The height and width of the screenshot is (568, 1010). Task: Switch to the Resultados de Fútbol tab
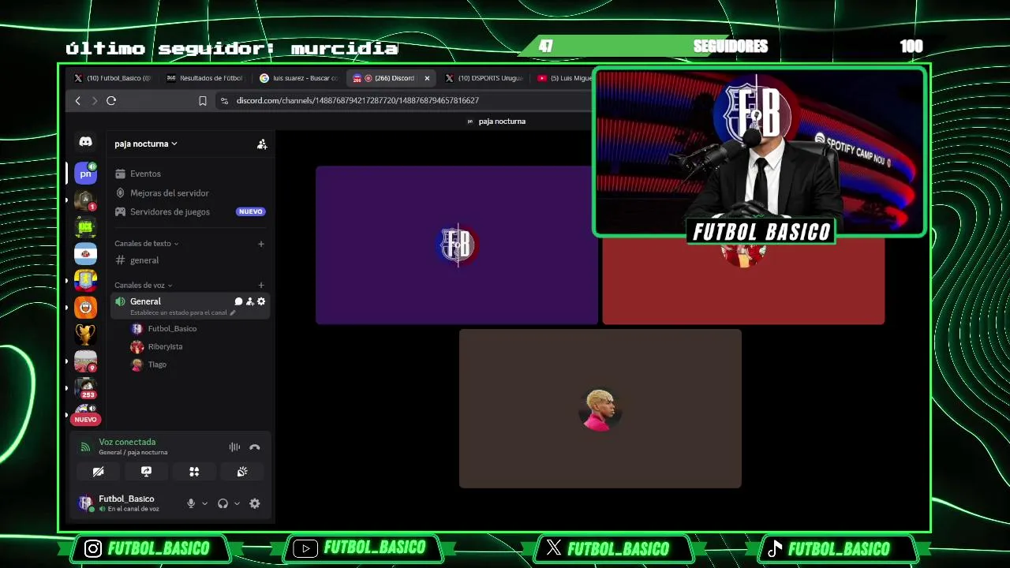click(x=204, y=78)
